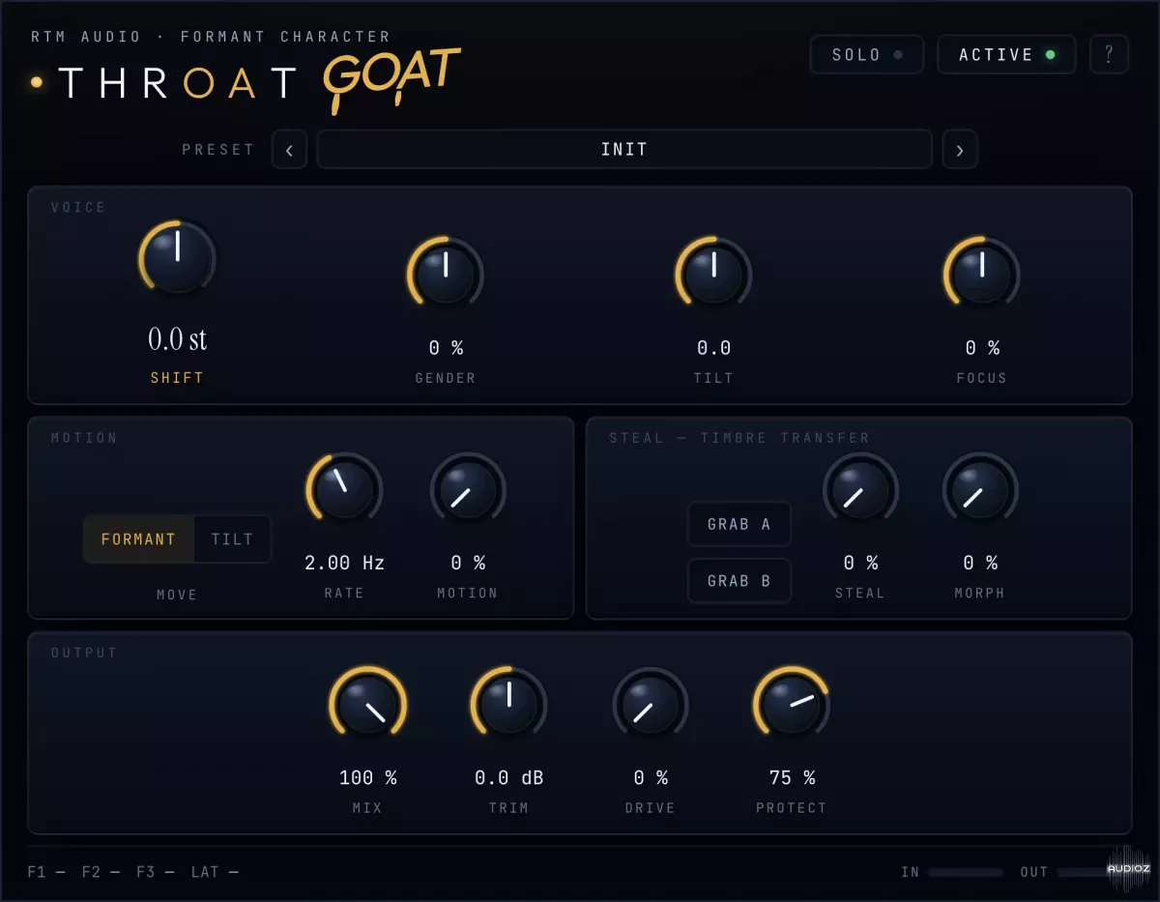Viewport: 1160px width, 902px height.
Task: Go to next preset with right chevron
Action: coord(959,150)
